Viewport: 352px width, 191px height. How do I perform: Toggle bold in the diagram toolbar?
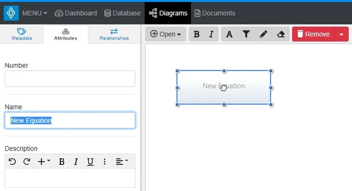tap(196, 34)
